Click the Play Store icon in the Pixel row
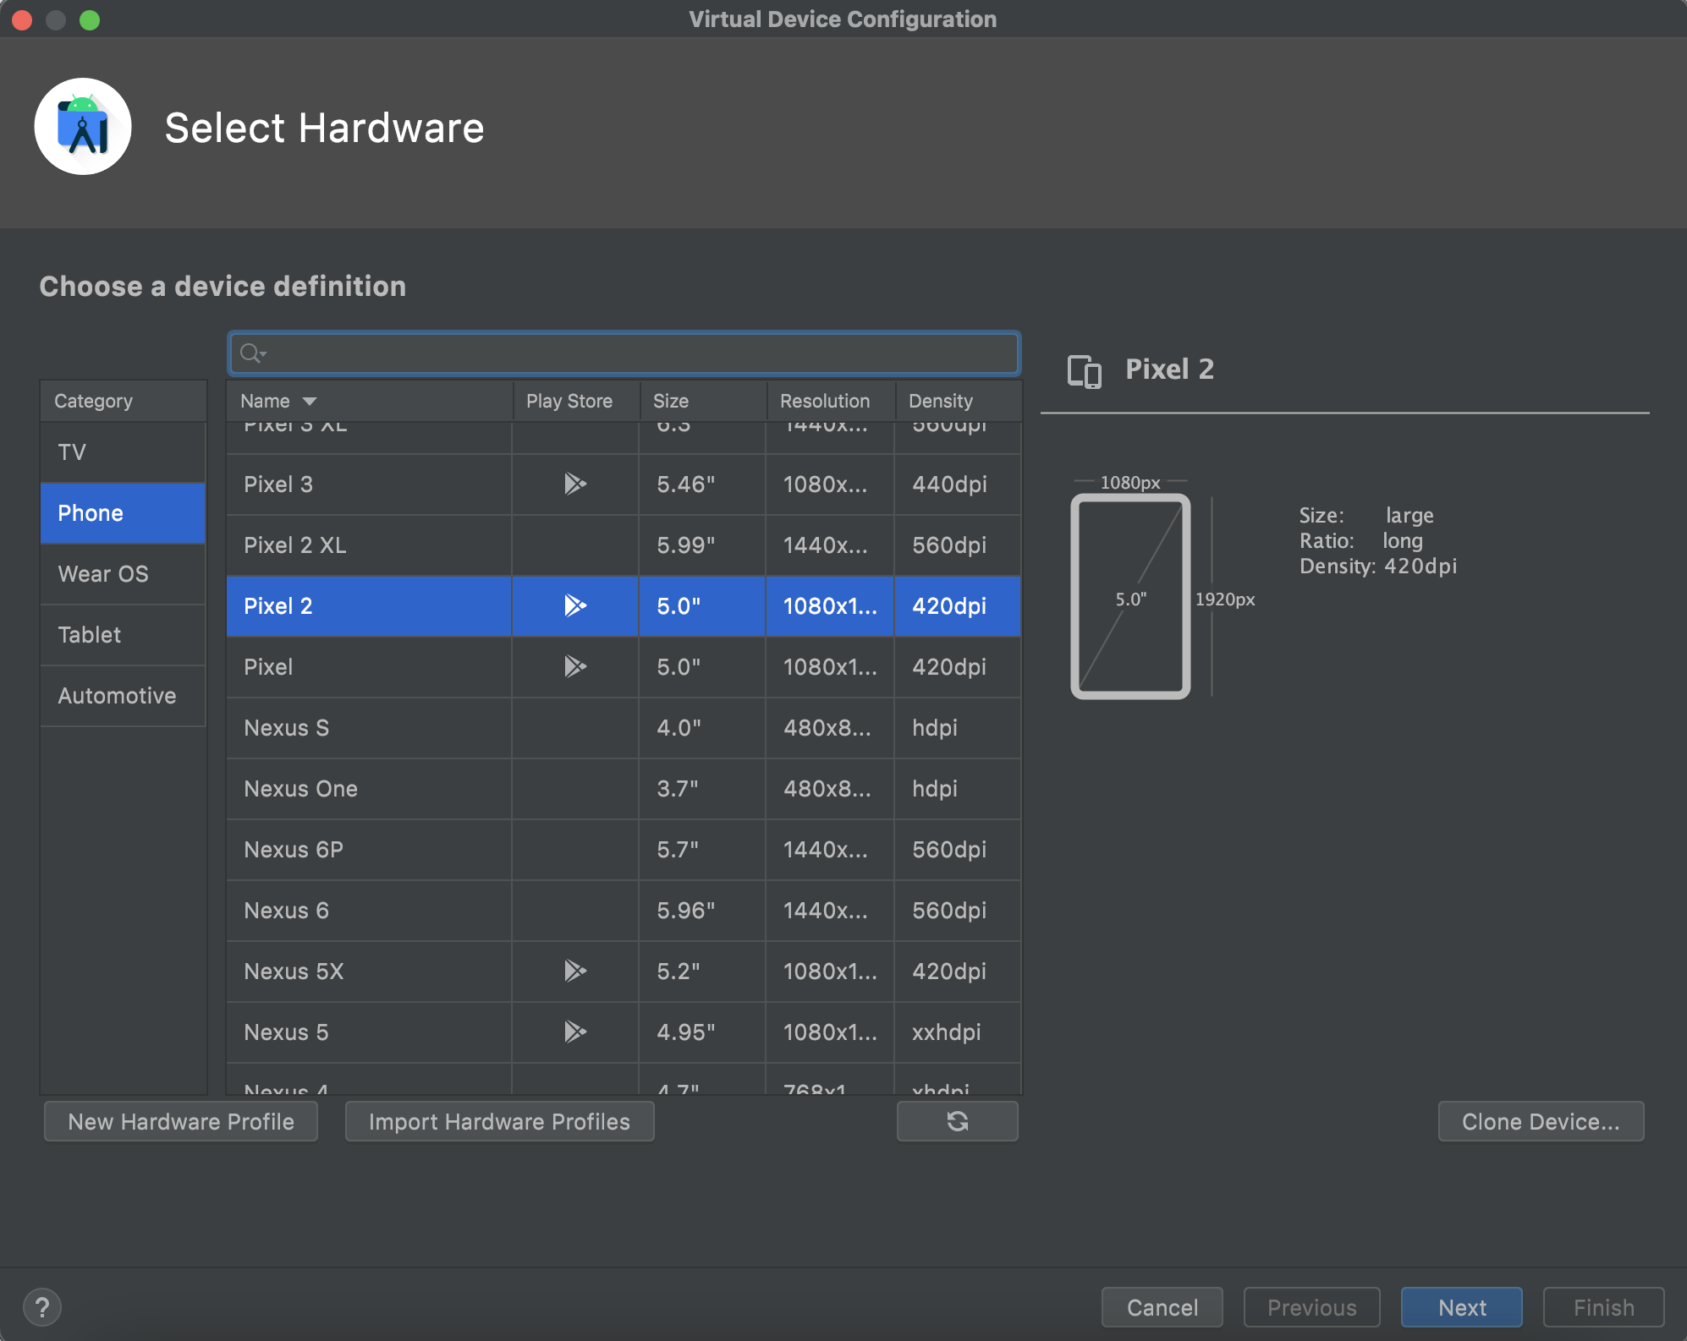Screen dimensions: 1687x1341 coord(575,666)
